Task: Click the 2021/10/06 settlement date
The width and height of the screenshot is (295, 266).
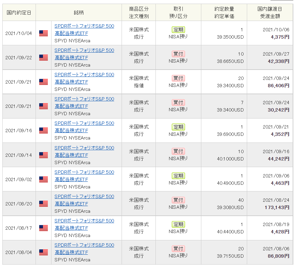Action: 276,30
